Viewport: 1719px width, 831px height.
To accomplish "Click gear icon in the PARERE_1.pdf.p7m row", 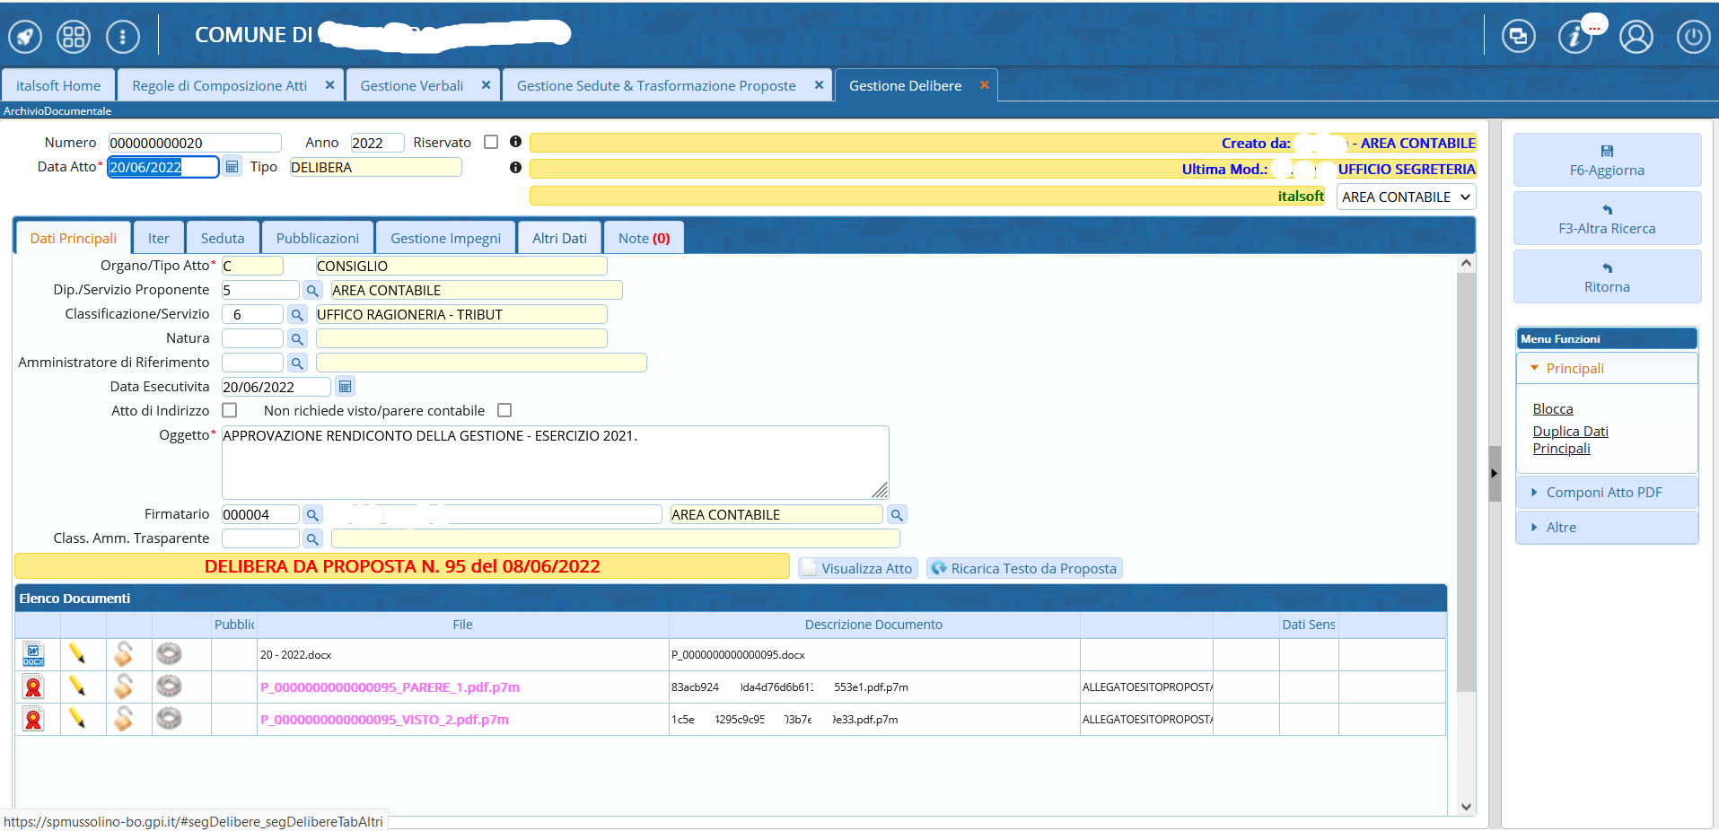I will tap(169, 687).
